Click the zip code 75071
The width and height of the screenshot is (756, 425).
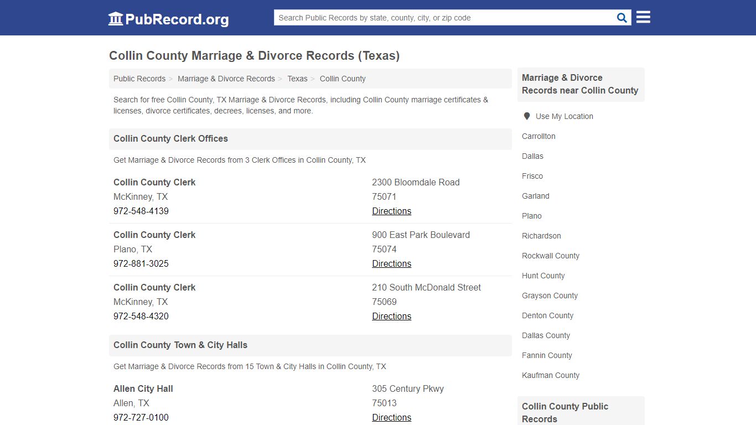pos(384,196)
